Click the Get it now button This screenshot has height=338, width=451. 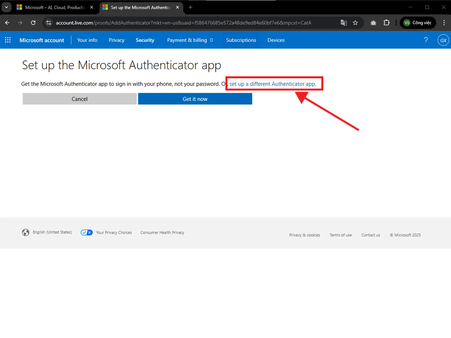[195, 99]
